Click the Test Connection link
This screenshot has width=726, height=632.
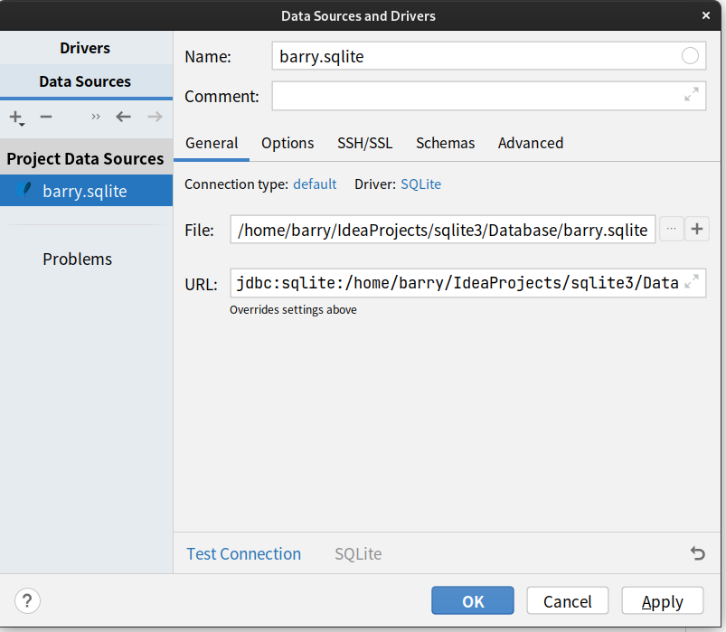243,553
